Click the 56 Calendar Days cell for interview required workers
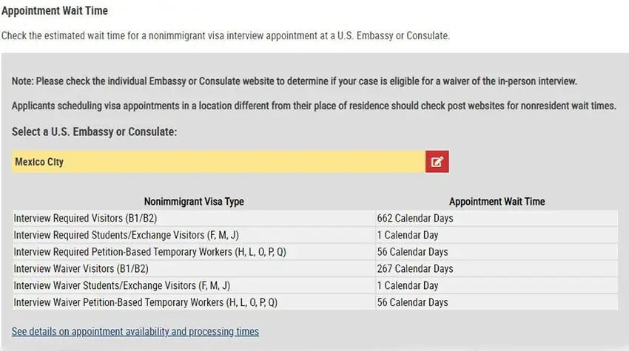The image size is (629, 351). (x=497, y=252)
